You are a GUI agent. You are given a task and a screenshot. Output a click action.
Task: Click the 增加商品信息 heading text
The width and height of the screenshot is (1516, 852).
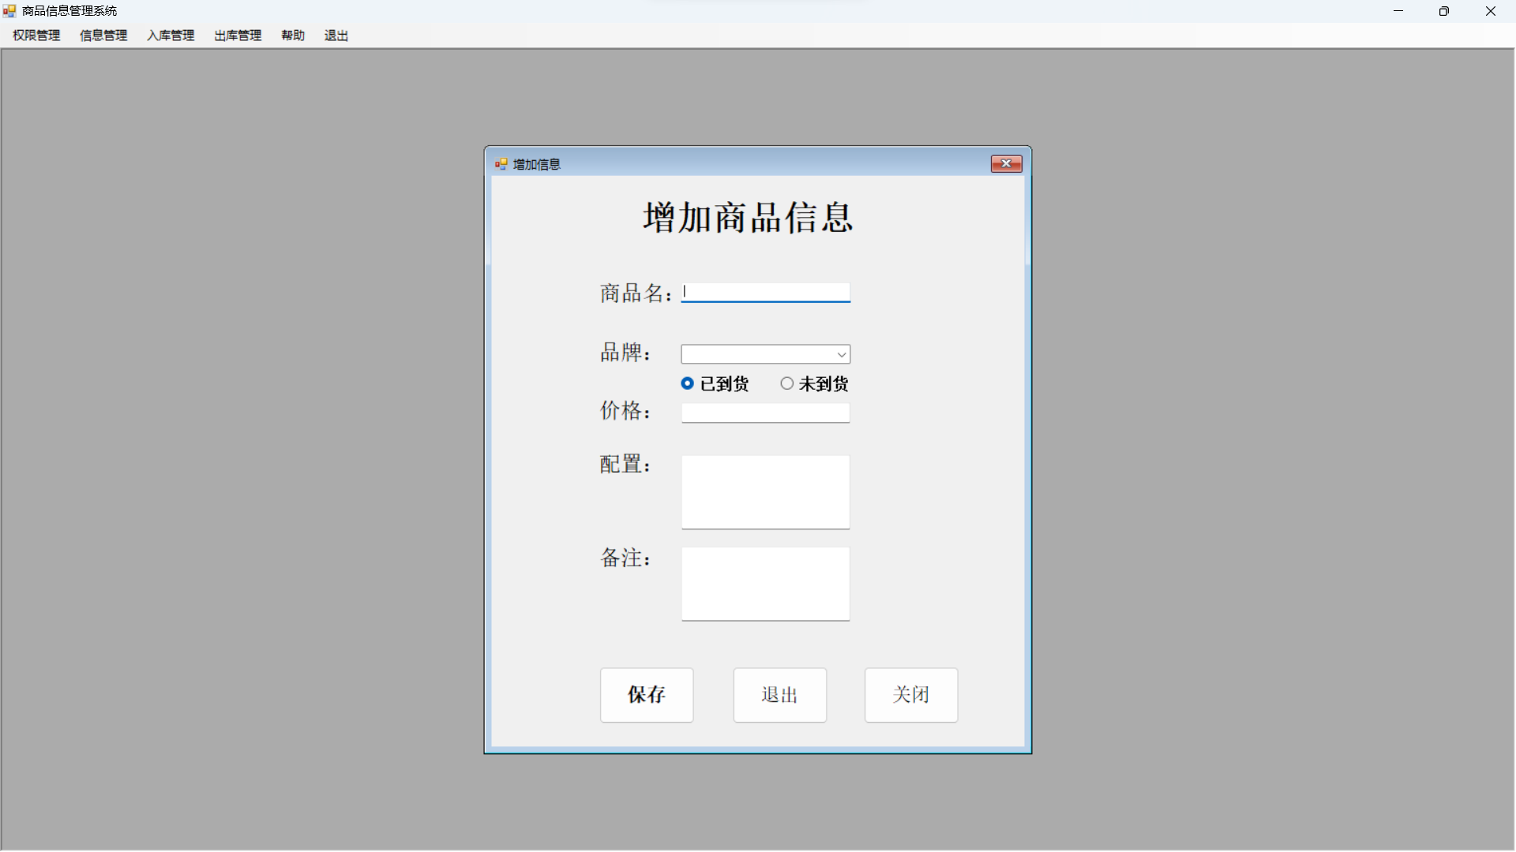(748, 218)
